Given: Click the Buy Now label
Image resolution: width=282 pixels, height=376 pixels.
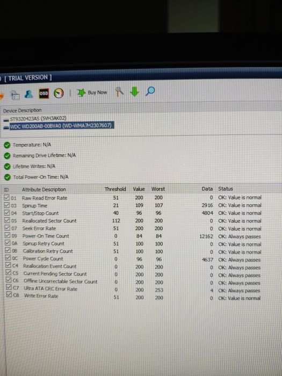Looking at the screenshot, I should pos(97,92).
